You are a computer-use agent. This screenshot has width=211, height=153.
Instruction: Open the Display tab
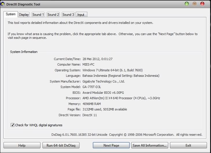pyautogui.click(x=24, y=15)
